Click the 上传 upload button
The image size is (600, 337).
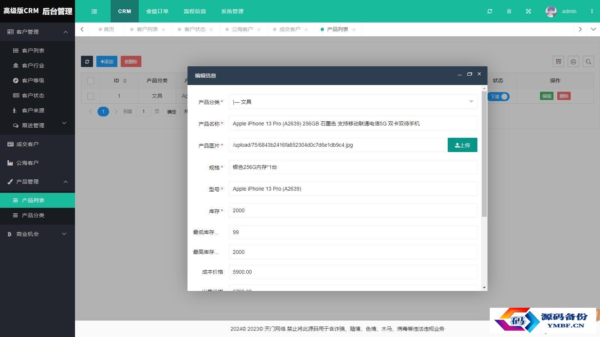pyautogui.click(x=462, y=145)
